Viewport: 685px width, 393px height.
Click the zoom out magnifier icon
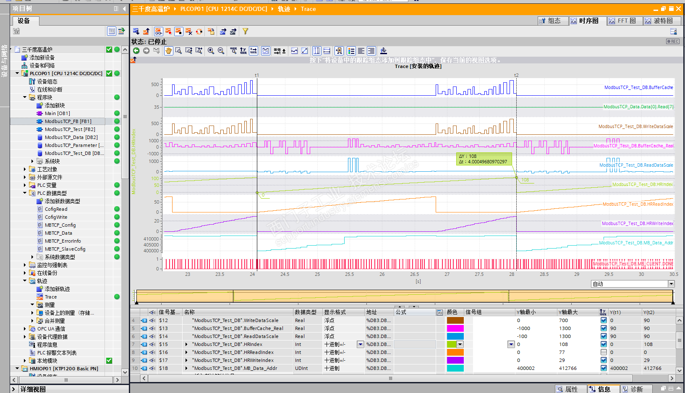tap(221, 51)
